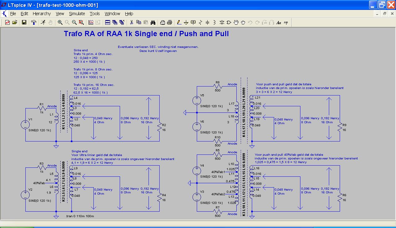Viewport: 396px width, 228px height.
Task: Open the File menu
Action: 13,14
